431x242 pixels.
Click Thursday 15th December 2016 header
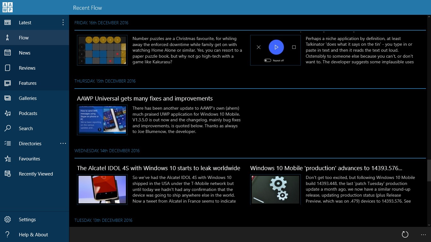click(x=105, y=81)
